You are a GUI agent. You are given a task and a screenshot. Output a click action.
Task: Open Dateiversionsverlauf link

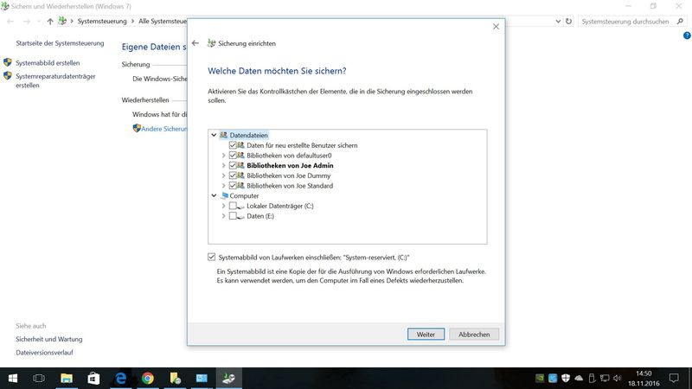tap(45, 353)
